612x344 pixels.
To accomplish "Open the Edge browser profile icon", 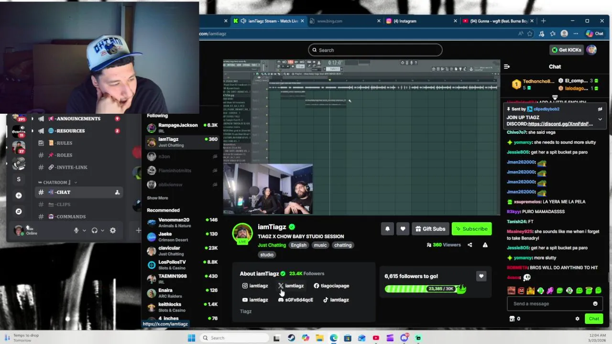I will click(564, 33).
